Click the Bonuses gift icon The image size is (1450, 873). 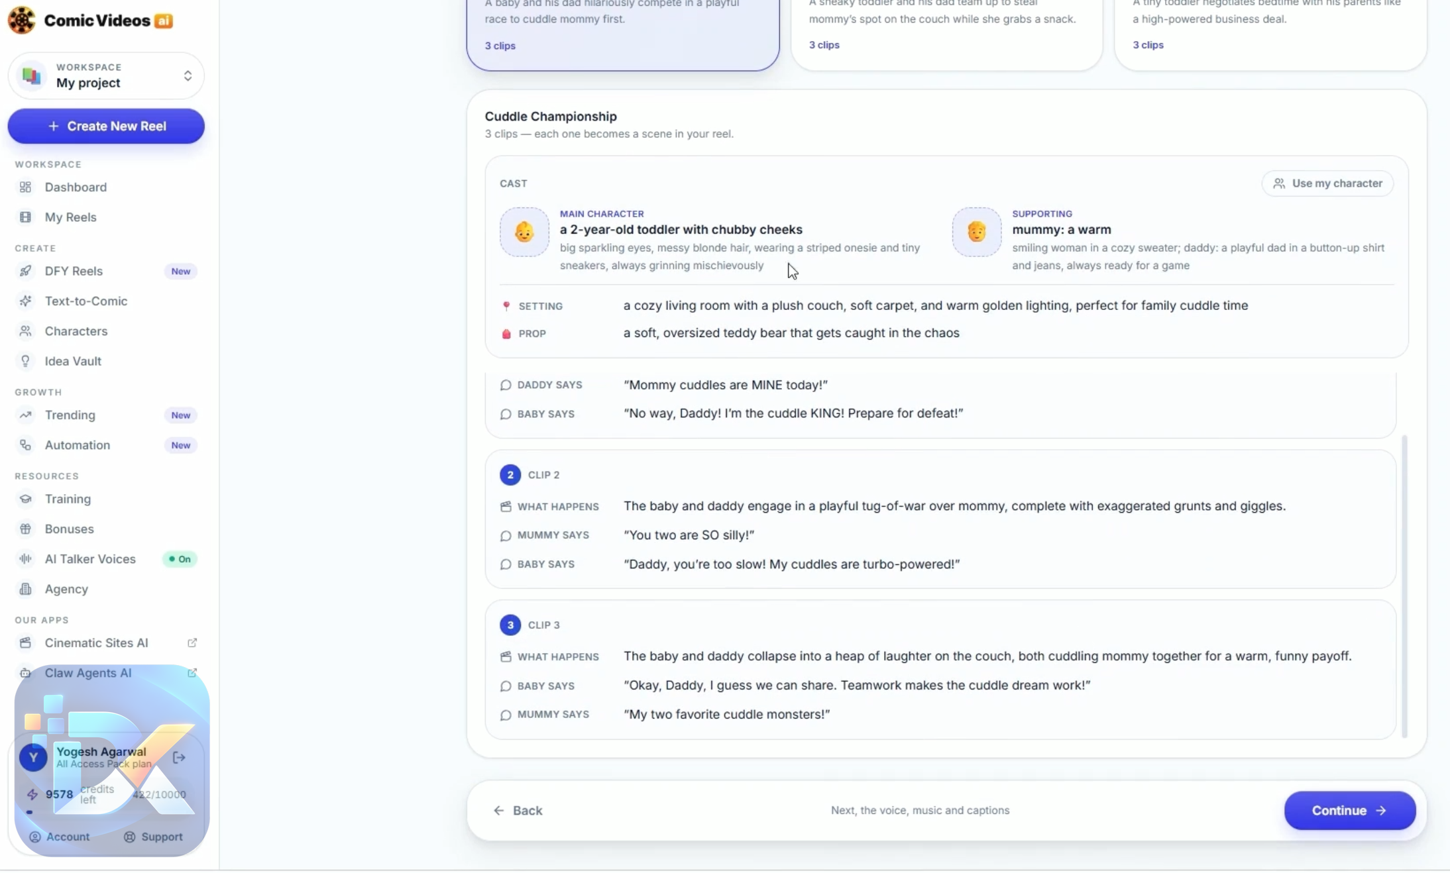[25, 529]
